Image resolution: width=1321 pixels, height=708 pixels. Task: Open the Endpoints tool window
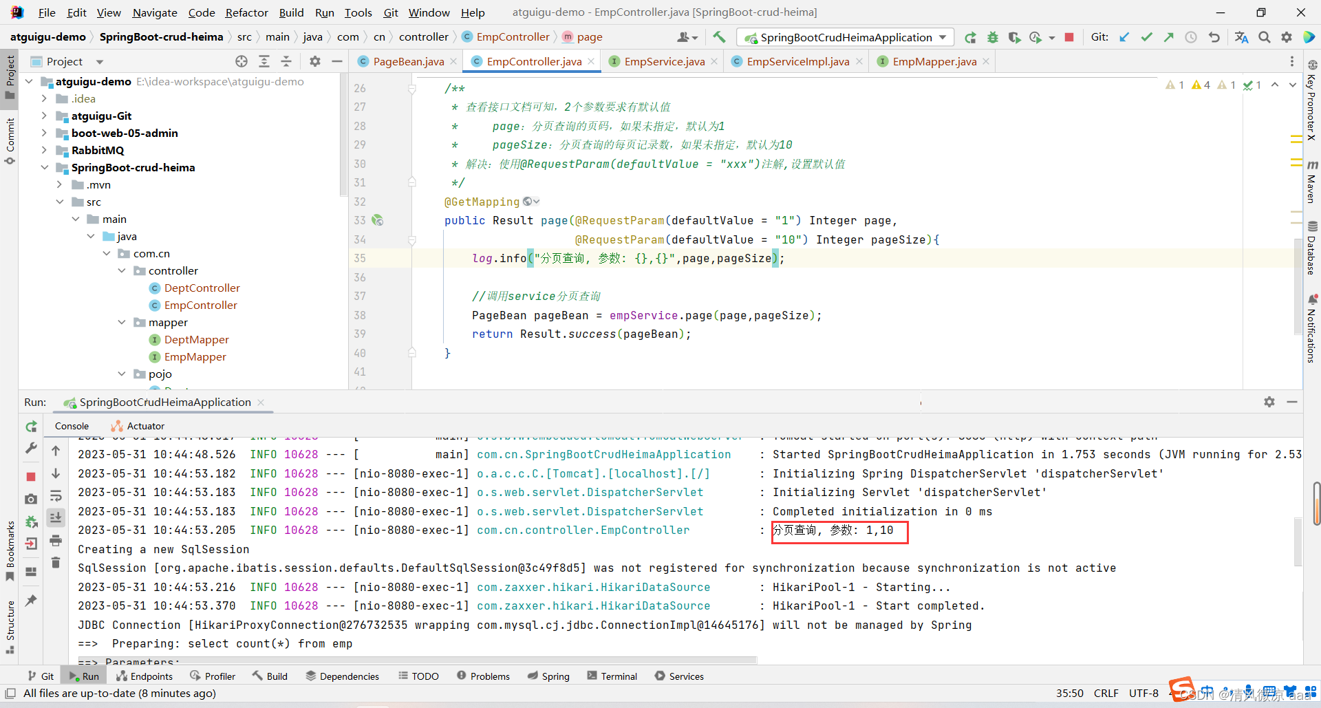(144, 676)
